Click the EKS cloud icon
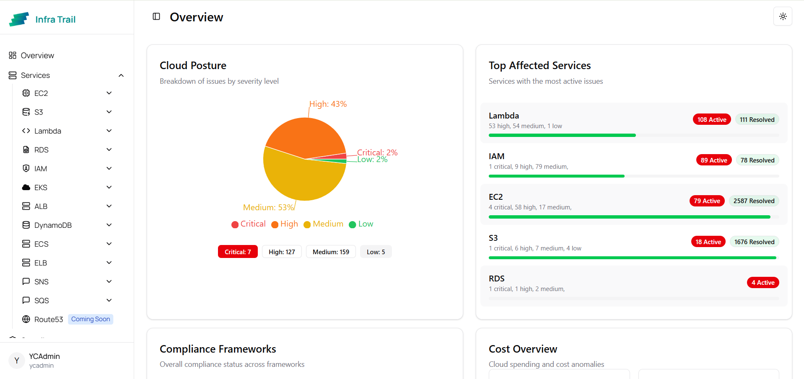The image size is (804, 379). tap(26, 187)
